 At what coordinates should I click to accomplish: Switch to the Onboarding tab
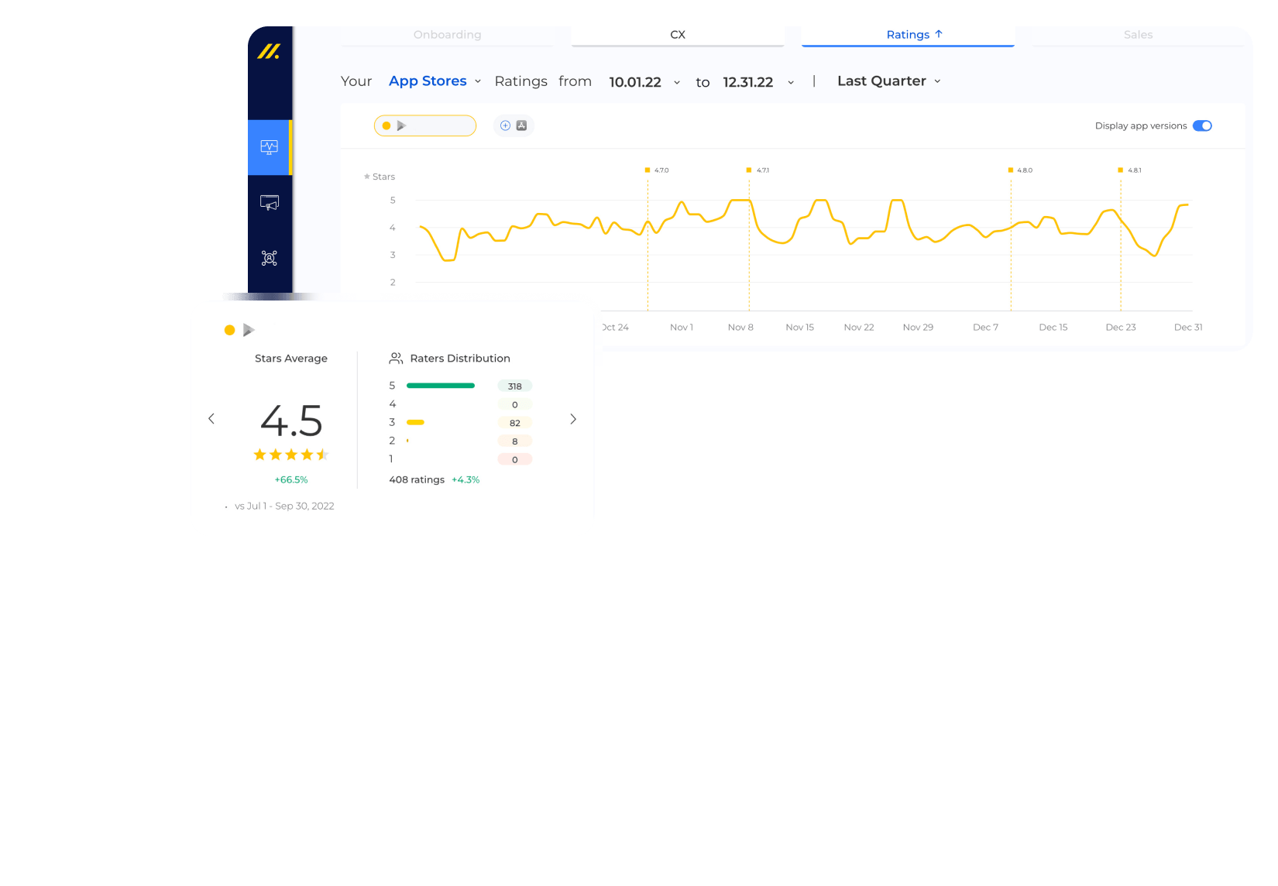click(448, 35)
